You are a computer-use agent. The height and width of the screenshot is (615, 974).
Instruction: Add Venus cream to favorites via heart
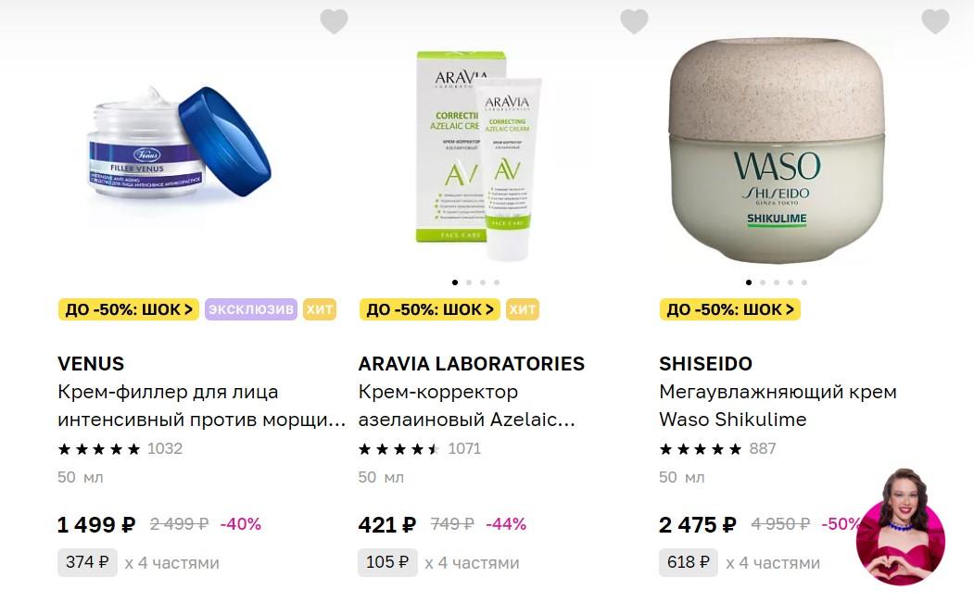click(334, 21)
